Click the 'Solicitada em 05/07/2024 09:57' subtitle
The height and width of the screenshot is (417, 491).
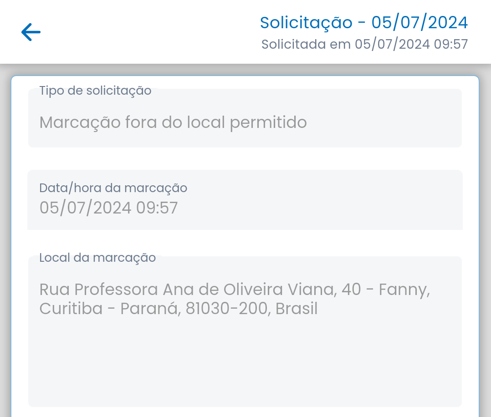(364, 44)
